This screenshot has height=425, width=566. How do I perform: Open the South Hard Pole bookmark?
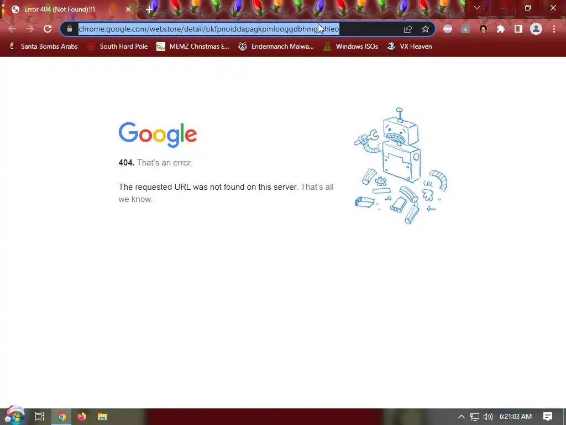click(118, 46)
